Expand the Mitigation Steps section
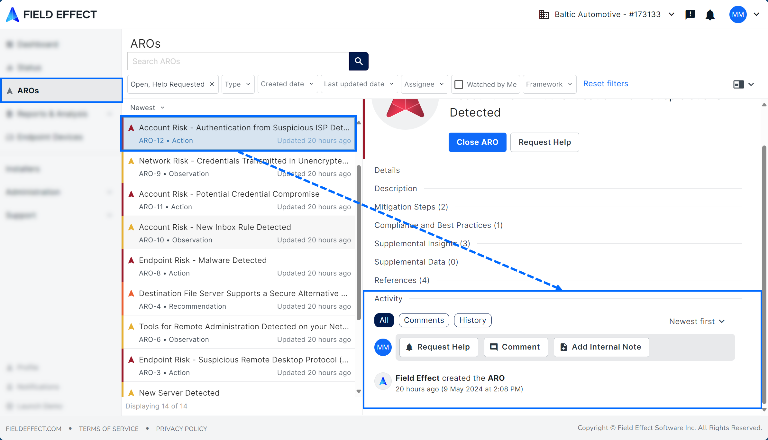This screenshot has height=440, width=768. click(411, 207)
